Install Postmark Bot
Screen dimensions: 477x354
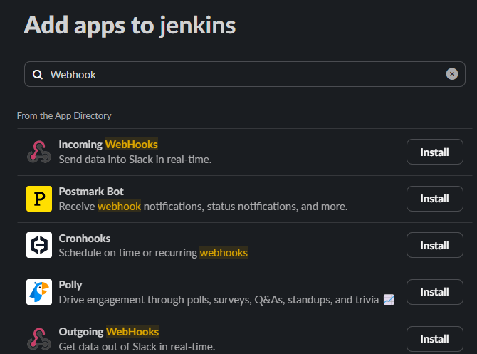[x=434, y=199]
